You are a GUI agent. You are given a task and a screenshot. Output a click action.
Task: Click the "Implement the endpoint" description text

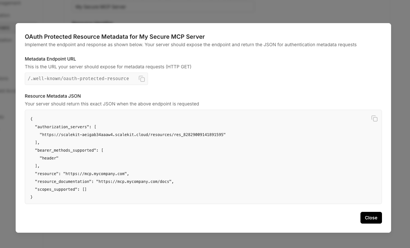(x=191, y=45)
